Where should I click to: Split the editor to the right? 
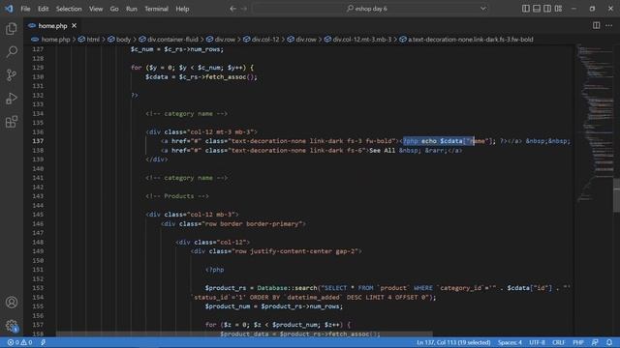596,25
